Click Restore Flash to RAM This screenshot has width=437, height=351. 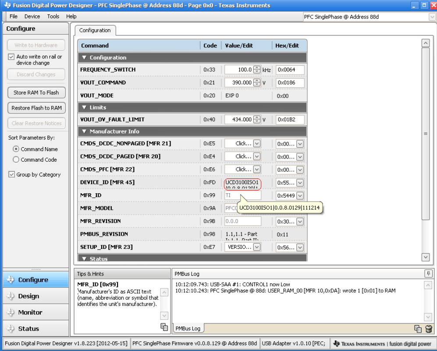click(x=36, y=108)
